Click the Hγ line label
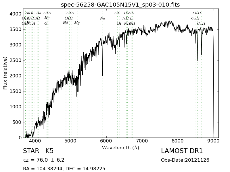This screenshot has width=230, height=172. [x=47, y=18]
